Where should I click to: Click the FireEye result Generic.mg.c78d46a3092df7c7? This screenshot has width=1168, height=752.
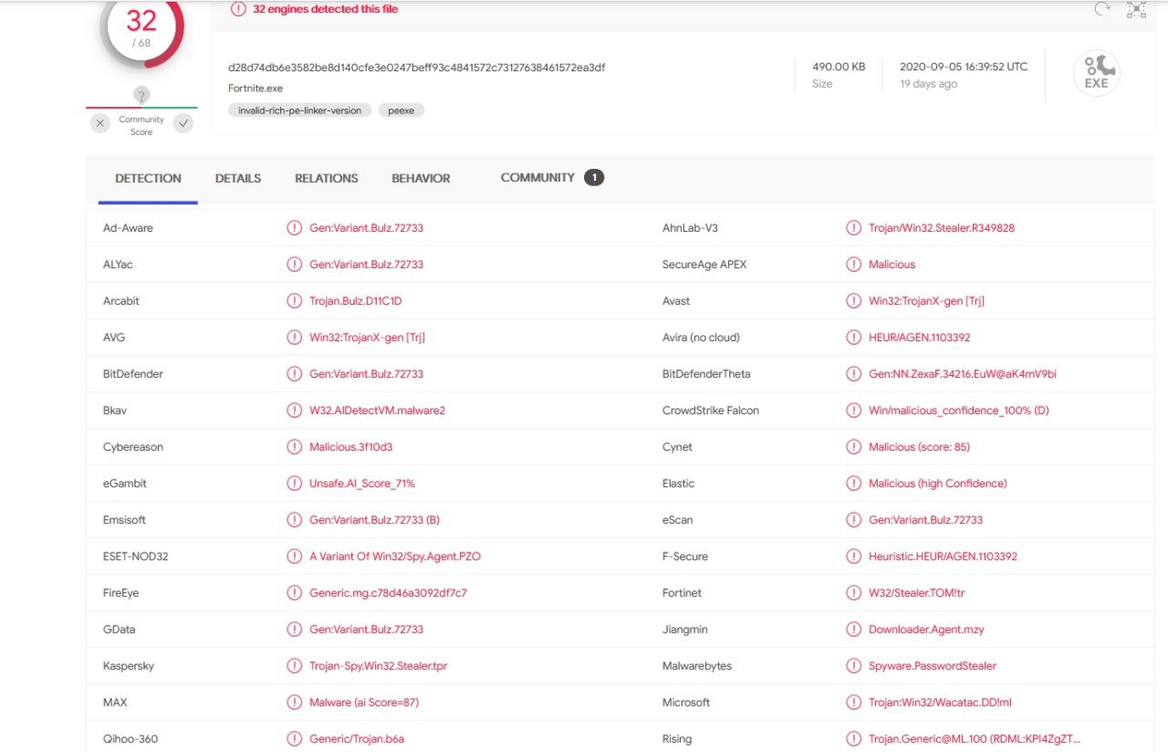click(389, 593)
